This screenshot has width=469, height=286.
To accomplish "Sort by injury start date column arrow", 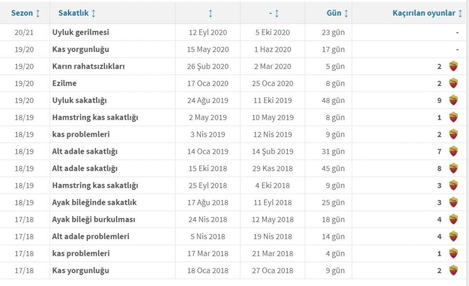I will (x=210, y=14).
